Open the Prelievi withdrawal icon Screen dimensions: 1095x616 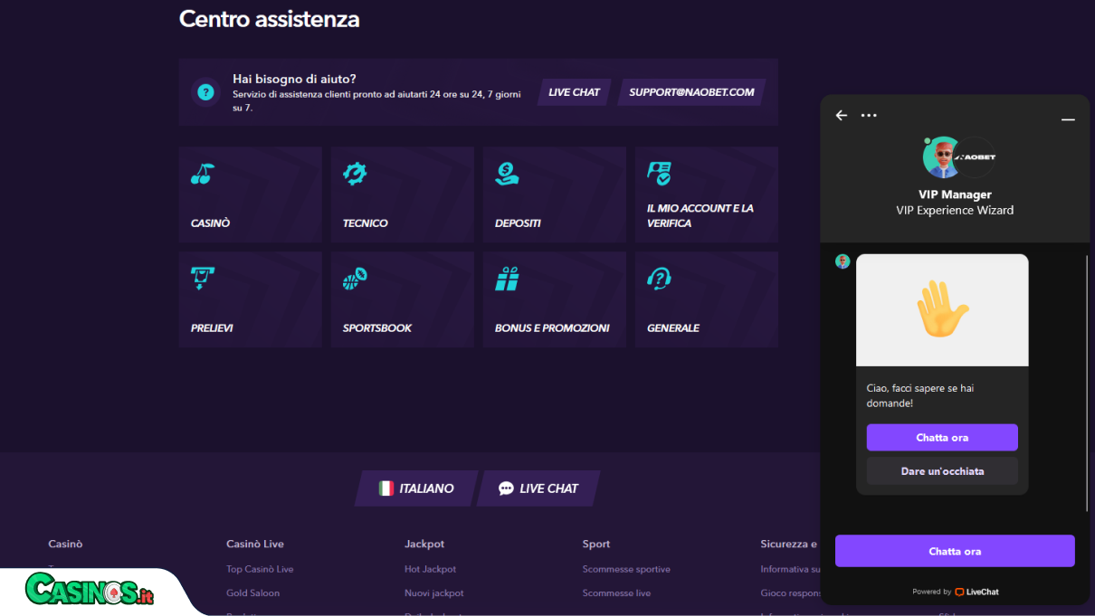click(203, 279)
